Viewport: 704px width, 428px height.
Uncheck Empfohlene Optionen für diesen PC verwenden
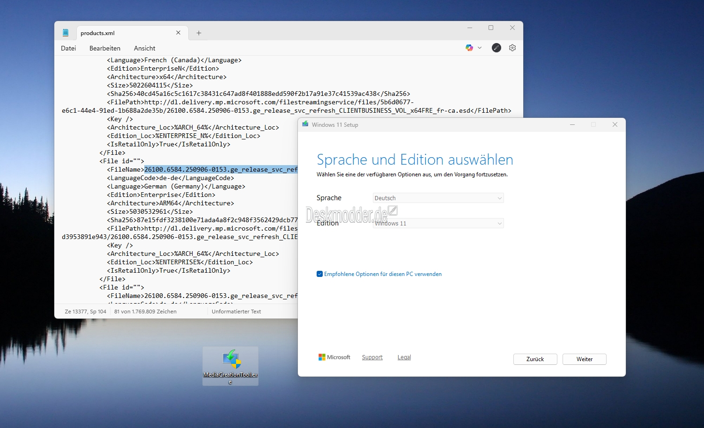(319, 274)
